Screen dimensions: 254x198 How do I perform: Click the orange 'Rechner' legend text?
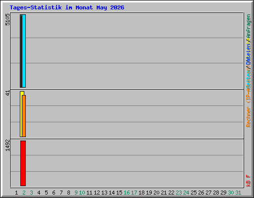(x=249, y=117)
